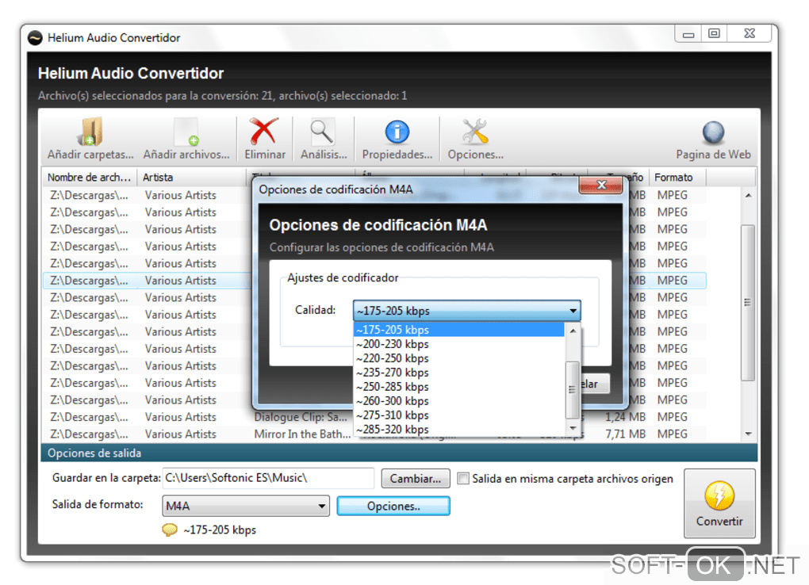The image size is (809, 585).
Task: Toggle Salida en misma carpeta archivos origen
Action: tap(463, 479)
